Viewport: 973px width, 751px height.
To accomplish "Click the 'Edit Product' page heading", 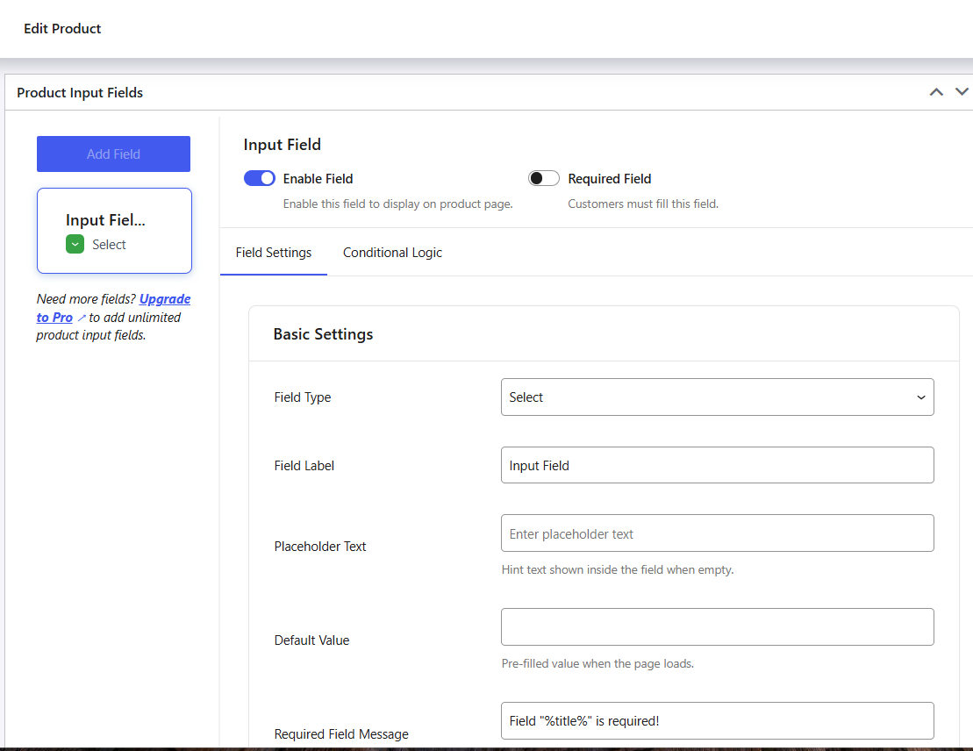I will click(x=62, y=29).
